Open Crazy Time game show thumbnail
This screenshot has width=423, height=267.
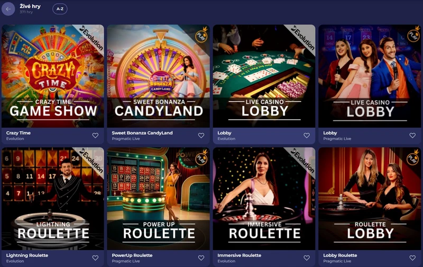coord(53,76)
